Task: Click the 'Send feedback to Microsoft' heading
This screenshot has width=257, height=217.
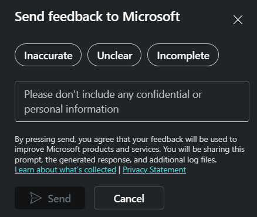Action: click(x=97, y=16)
